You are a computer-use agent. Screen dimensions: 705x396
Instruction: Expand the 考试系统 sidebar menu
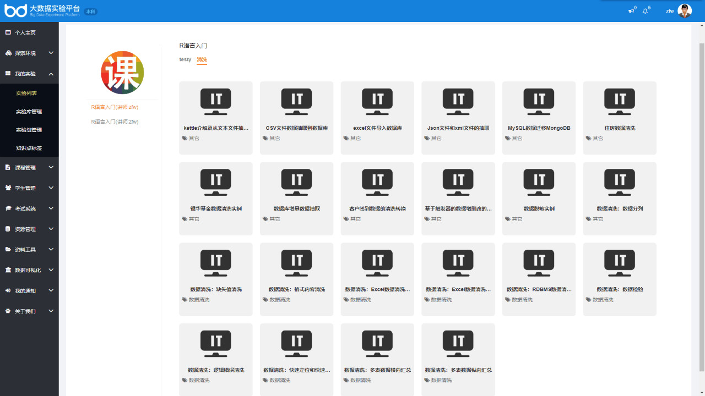[x=29, y=208]
